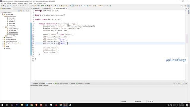Click Collapse All icon in Project Explorer
The image size is (190, 107).
pyautogui.click(x=19, y=11)
